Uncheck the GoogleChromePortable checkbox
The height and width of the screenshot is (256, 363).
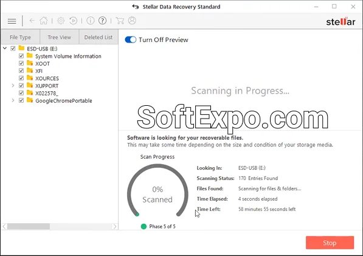coord(21,100)
